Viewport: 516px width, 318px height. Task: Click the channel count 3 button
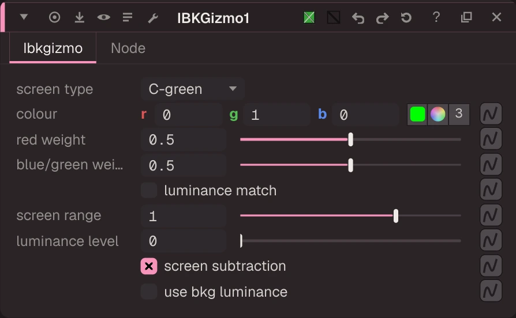459,114
